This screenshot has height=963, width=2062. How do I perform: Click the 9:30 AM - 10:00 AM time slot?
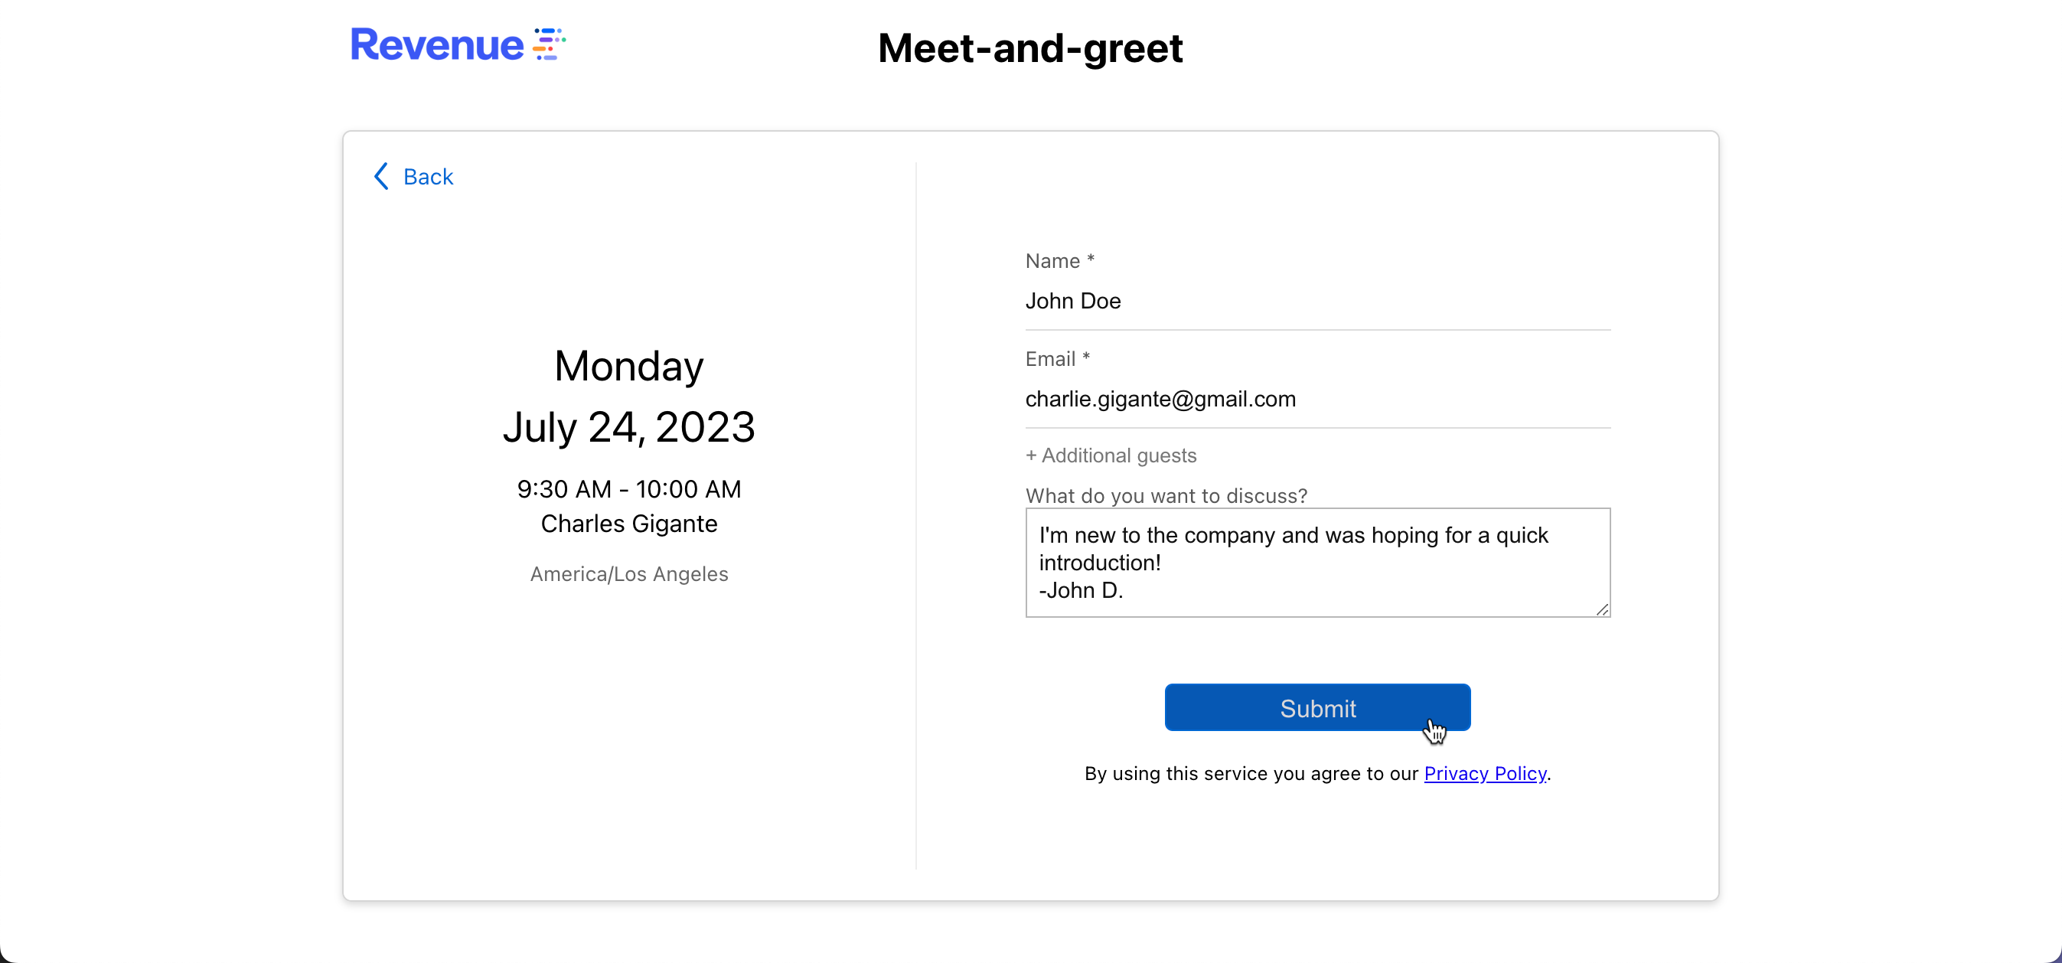tap(628, 488)
